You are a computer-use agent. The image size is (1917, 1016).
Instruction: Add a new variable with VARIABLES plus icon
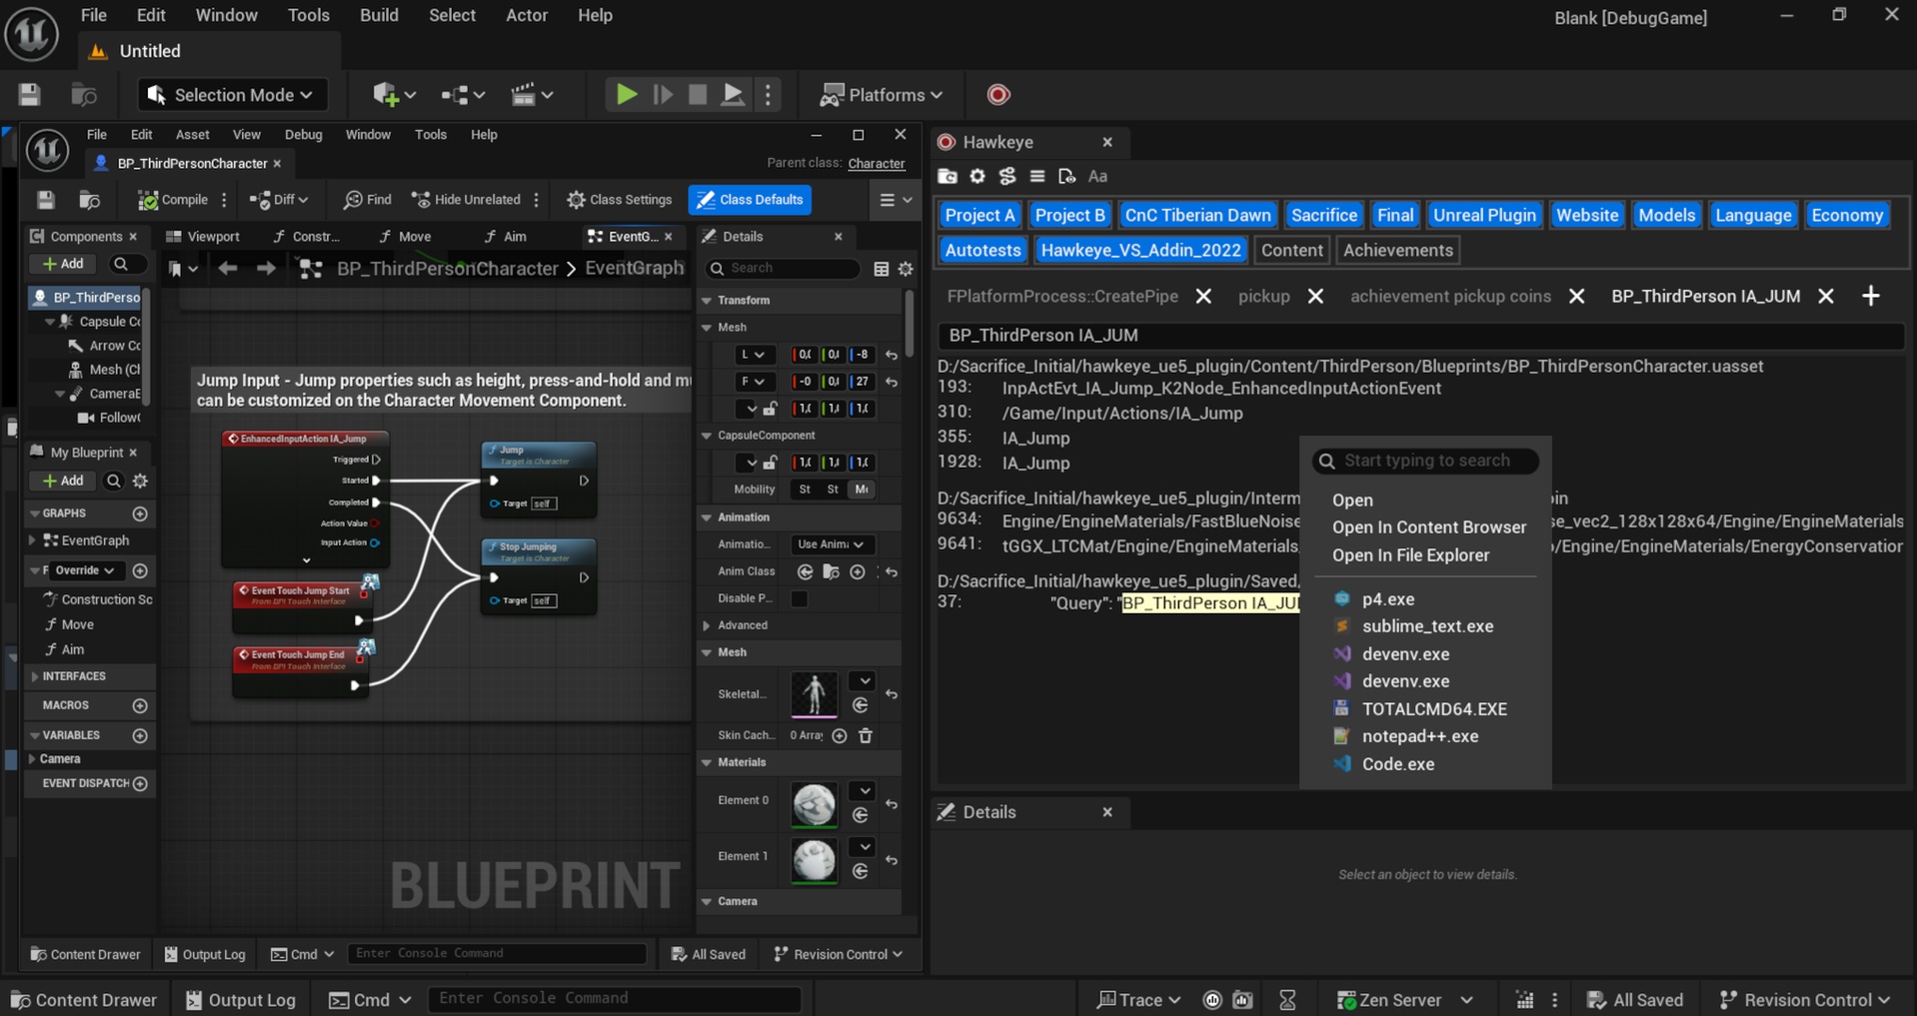[x=140, y=736]
